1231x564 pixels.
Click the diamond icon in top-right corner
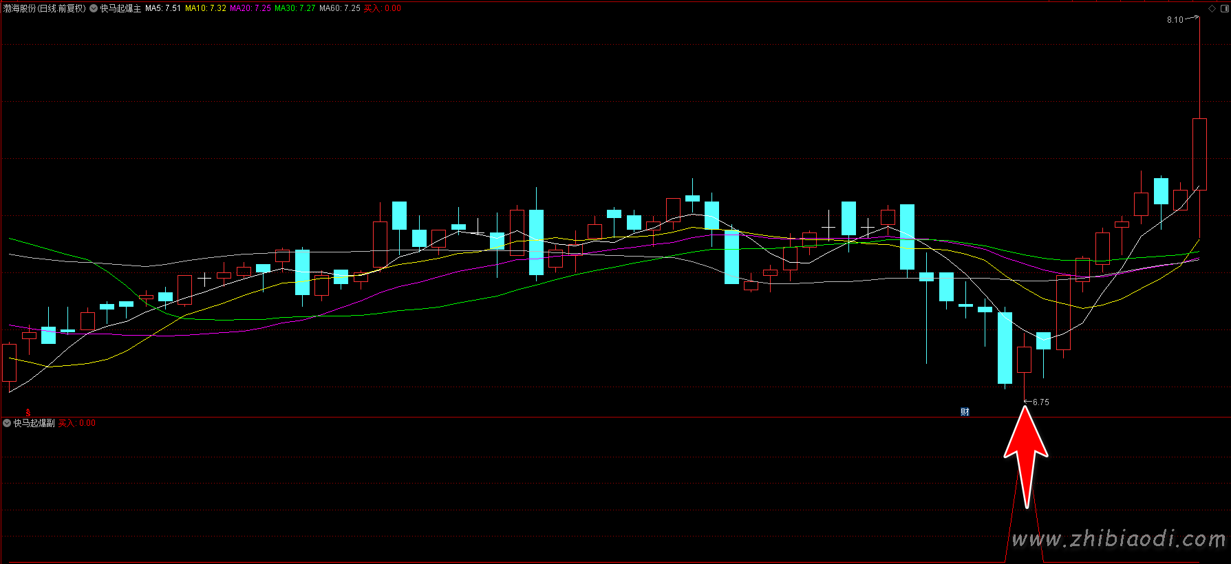click(x=1212, y=9)
